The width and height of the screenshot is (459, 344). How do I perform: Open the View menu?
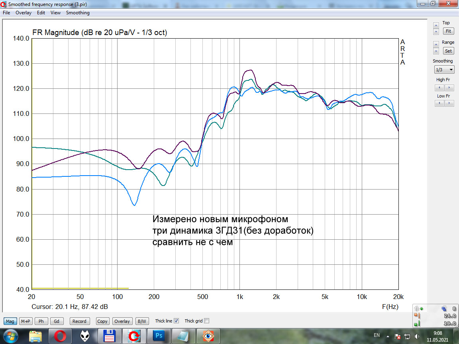point(55,13)
